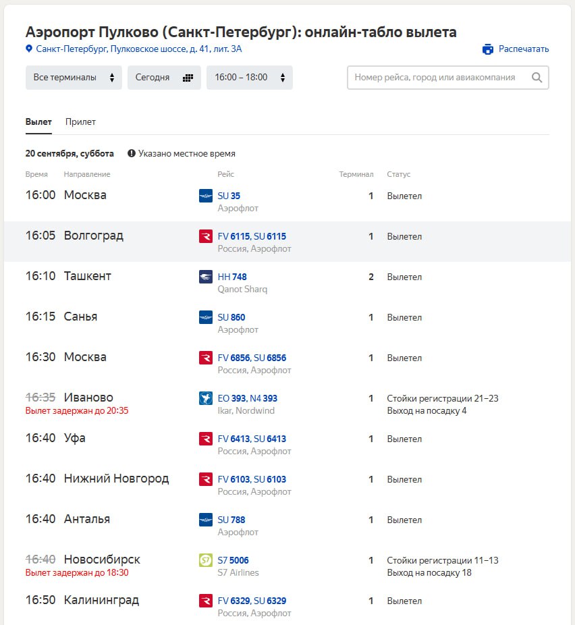Viewport: 575px width, 625px height.
Task: Click the printer icon next to Распечатать
Action: point(488,49)
